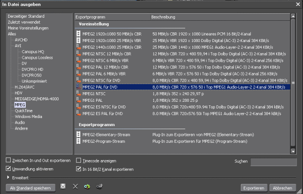Select QuickTime category
The image size is (303, 194).
(x=24, y=110)
